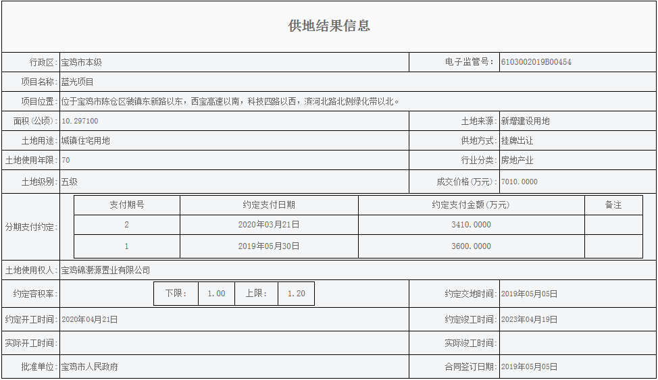Image resolution: width=658 pixels, height=380 pixels.
Task: Click the land source value 新增建设用地
Action: [x=525, y=121]
